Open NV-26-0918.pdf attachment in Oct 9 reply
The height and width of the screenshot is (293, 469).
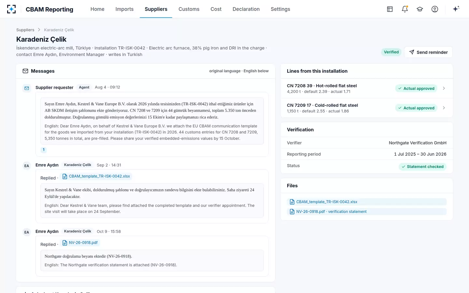pyautogui.click(x=80, y=243)
